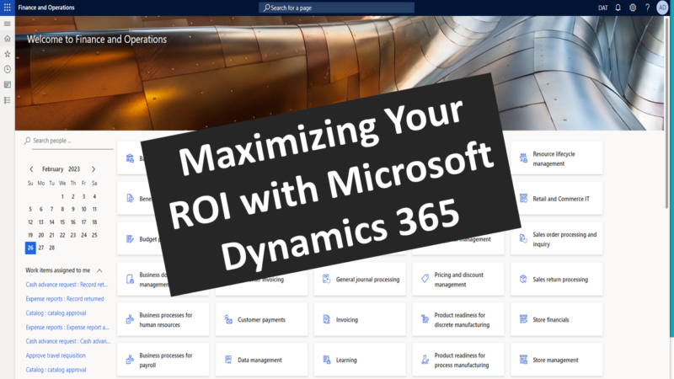Open Invoicing tile icon
The height and width of the screenshot is (379, 674).
[327, 319]
